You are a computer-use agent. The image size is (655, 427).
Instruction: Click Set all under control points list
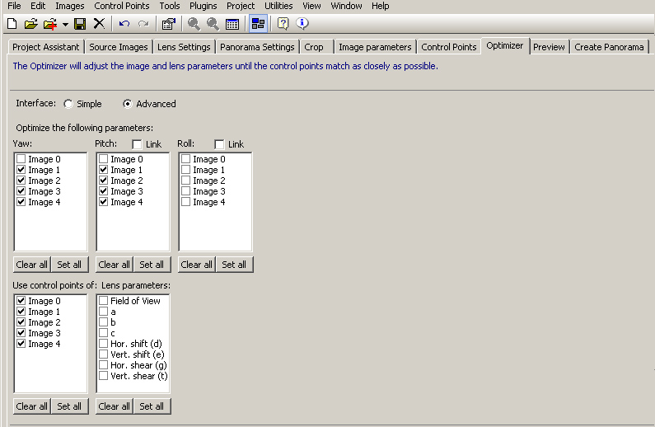[x=69, y=406]
